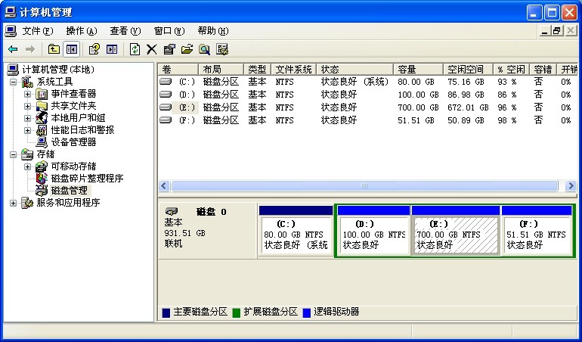Image resolution: width=582 pixels, height=342 pixels.
Task: Select the 计算机管理(本地) root node
Action: (x=58, y=70)
